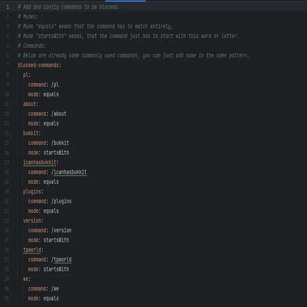Click the about key
307x307 pixels.
point(30,104)
